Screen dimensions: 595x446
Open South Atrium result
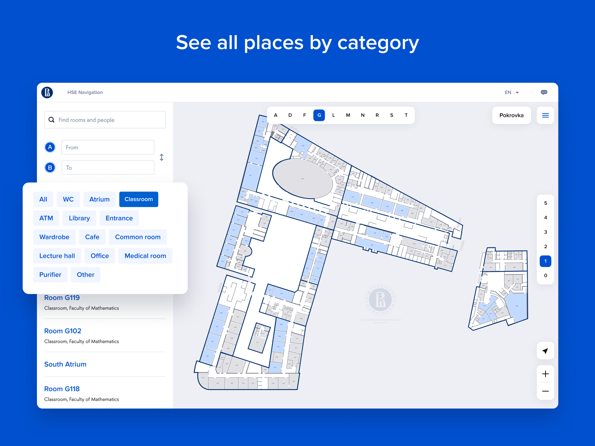pyautogui.click(x=65, y=364)
